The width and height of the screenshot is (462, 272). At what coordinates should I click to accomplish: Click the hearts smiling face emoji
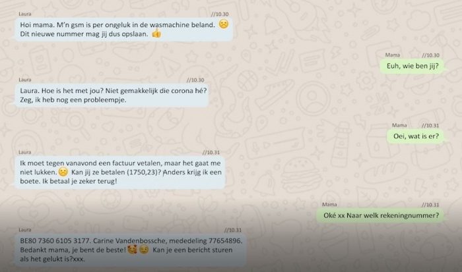132,250
